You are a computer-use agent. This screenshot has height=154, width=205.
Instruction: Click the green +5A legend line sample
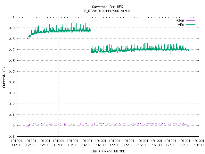(191, 24)
